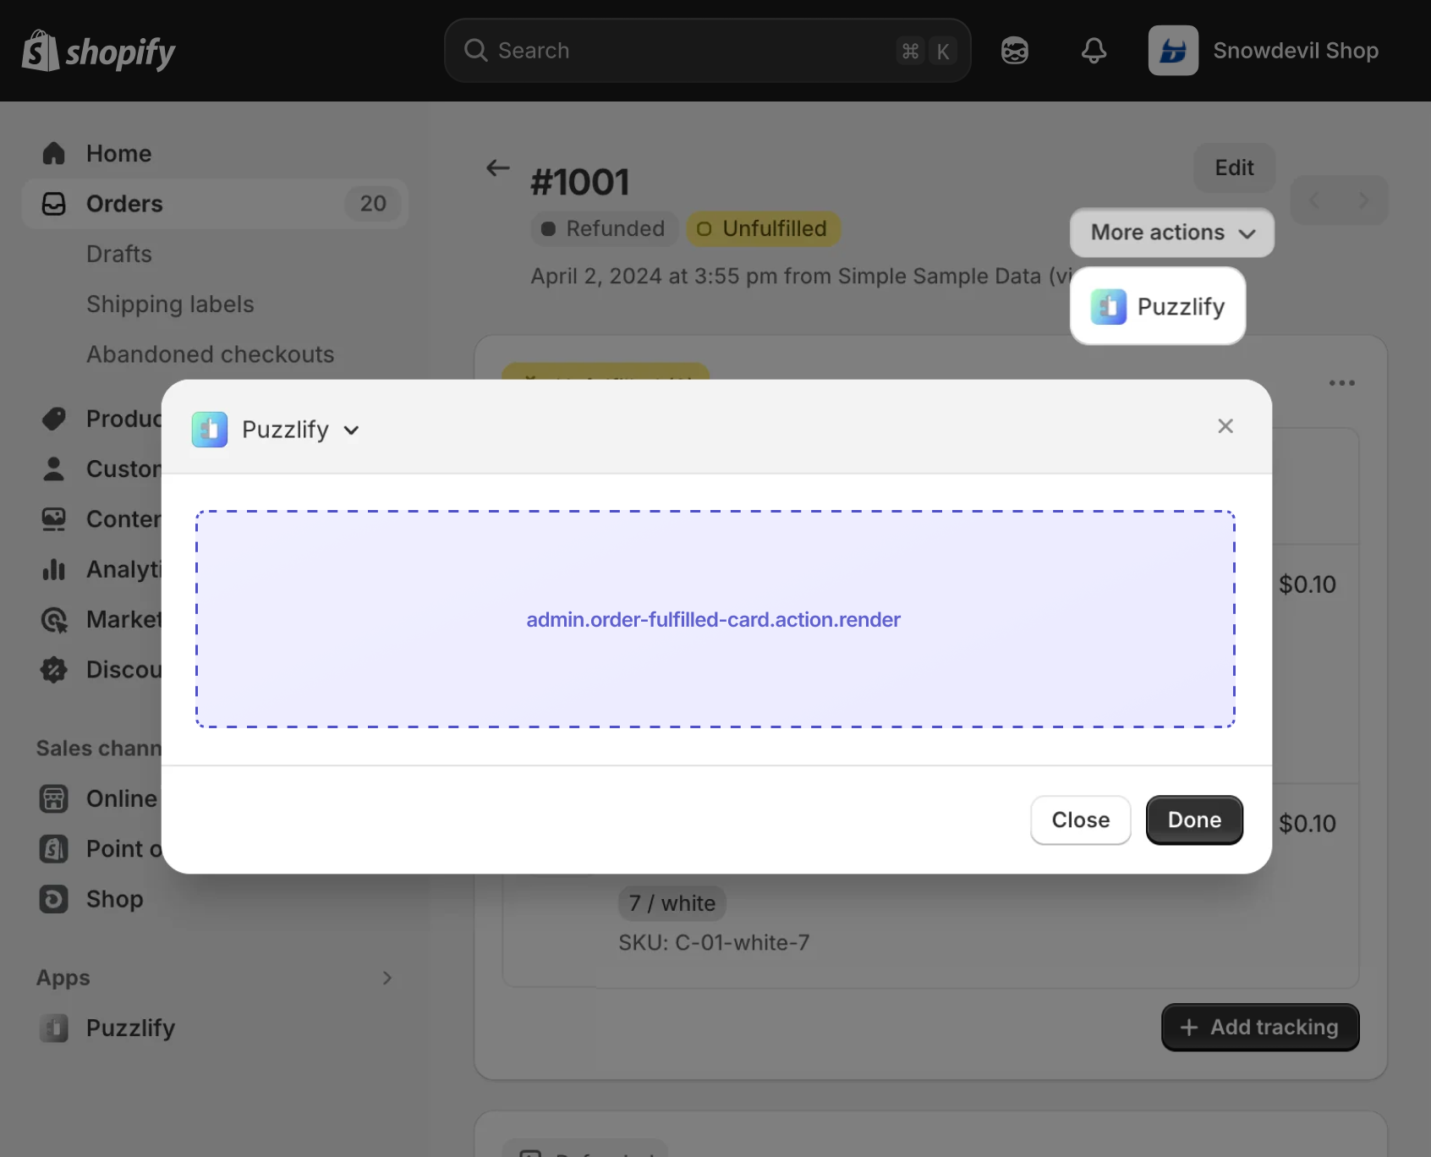The height and width of the screenshot is (1157, 1431).
Task: Click the search magnifier icon
Action: click(x=476, y=51)
